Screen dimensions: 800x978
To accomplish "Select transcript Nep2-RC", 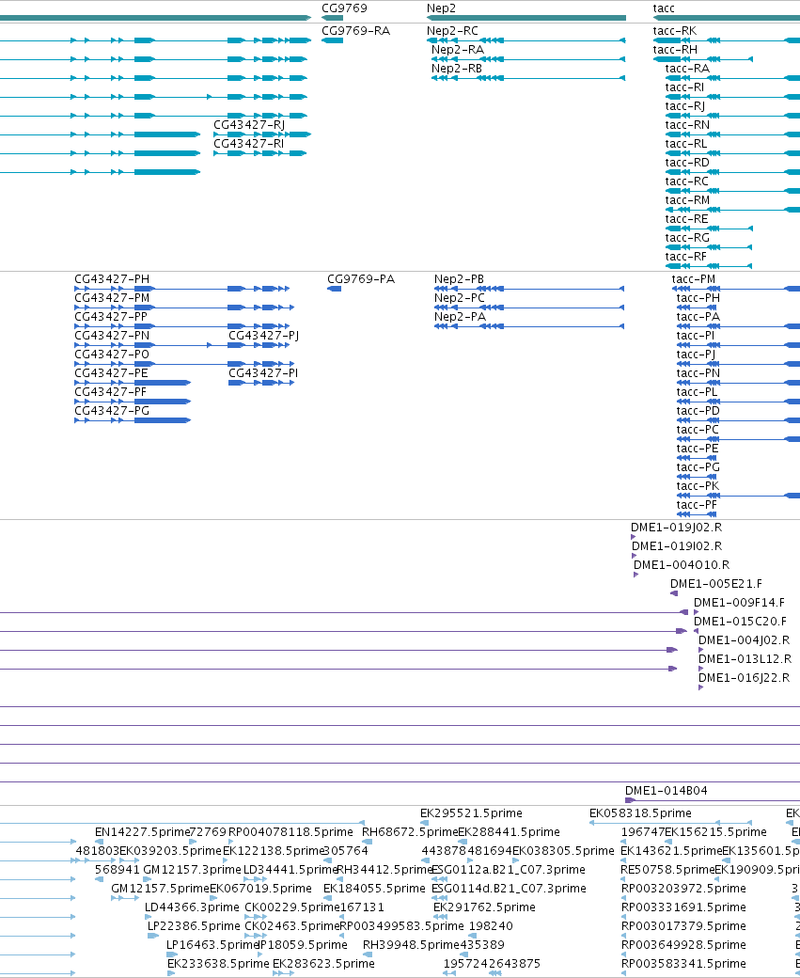I will click(x=452, y=30).
